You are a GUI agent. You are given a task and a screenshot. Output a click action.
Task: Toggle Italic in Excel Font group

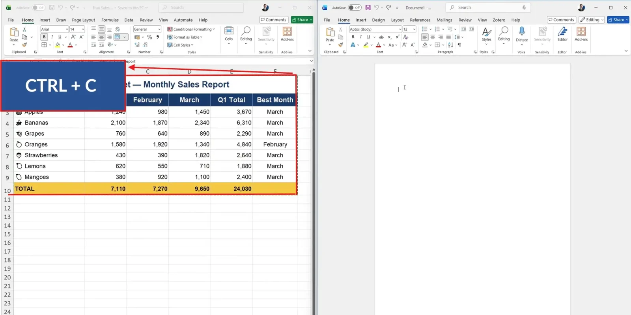pos(52,37)
